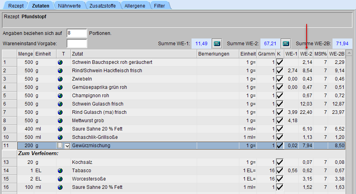This screenshot has width=356, height=194.
Task: Toggle K checkbox in Worcestersoße row
Action: click(x=280, y=179)
